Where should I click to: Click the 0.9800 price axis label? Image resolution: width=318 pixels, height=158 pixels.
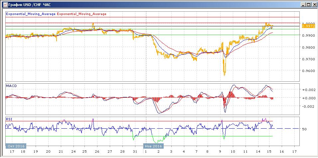click(308, 47)
